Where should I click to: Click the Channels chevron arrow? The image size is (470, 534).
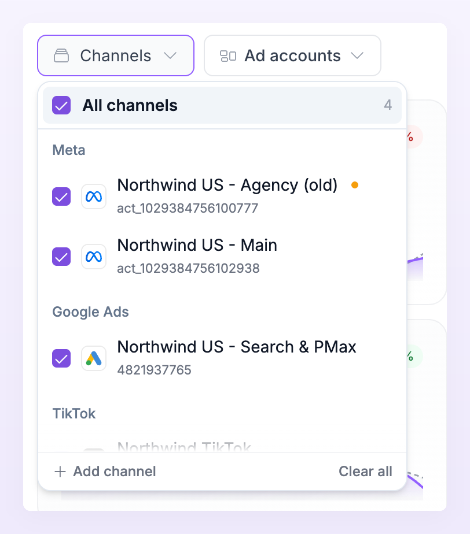(170, 55)
